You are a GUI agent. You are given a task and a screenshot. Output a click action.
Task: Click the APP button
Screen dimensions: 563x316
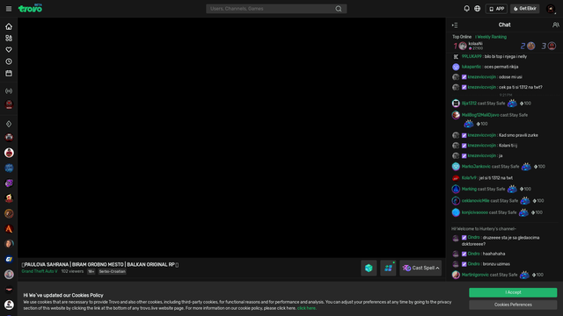tap(496, 9)
